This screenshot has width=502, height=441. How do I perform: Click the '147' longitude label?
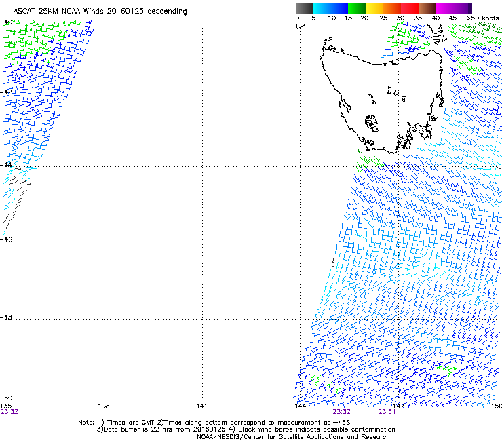point(398,406)
